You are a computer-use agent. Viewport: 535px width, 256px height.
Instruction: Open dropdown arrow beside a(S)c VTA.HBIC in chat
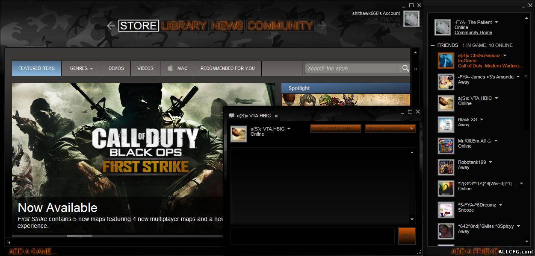coord(289,129)
